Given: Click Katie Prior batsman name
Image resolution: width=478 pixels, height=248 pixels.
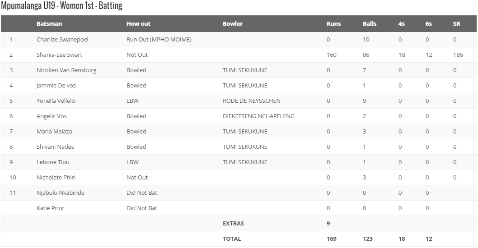Looking at the screenshot, I should point(50,208).
